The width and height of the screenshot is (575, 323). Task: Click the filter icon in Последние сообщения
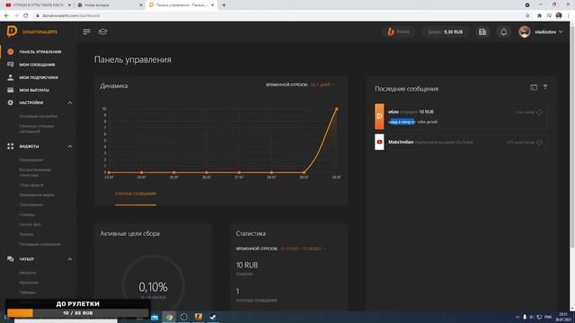click(545, 87)
